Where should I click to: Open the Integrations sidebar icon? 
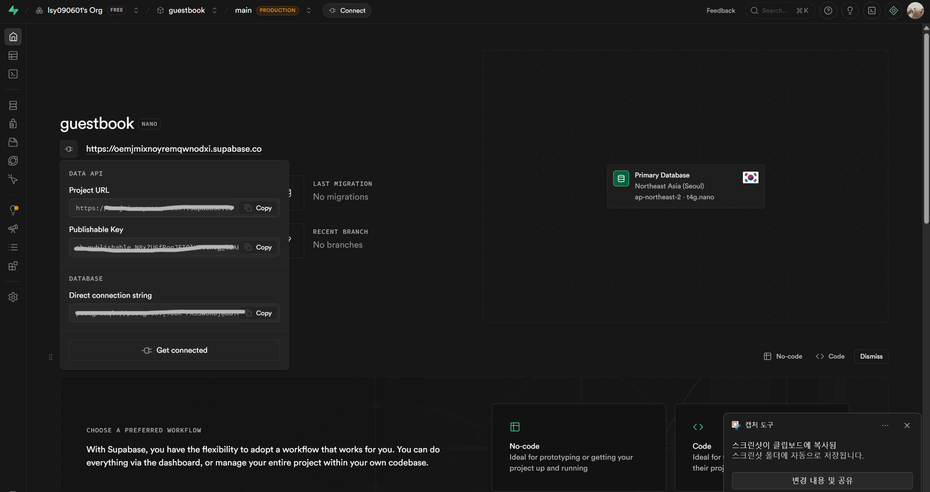point(13,266)
